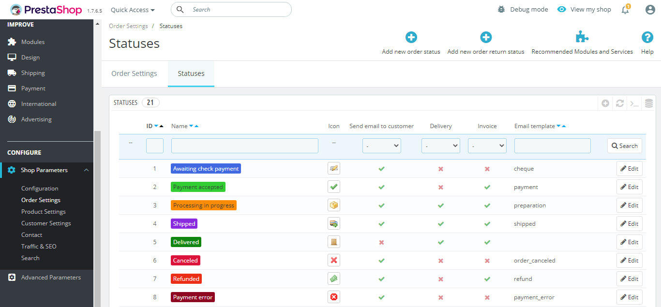Toggle send email for Delivered status
661x307 pixels.
point(381,242)
